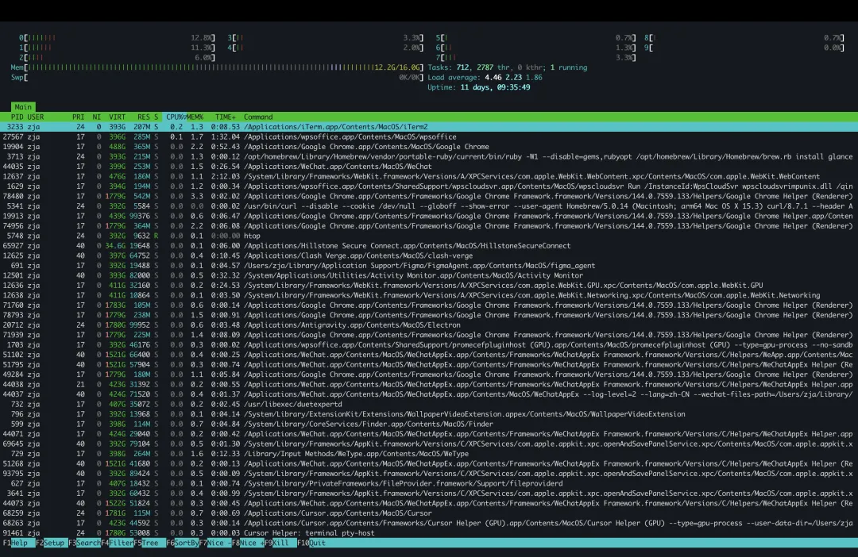Select the Finder process row

[x=429, y=424]
